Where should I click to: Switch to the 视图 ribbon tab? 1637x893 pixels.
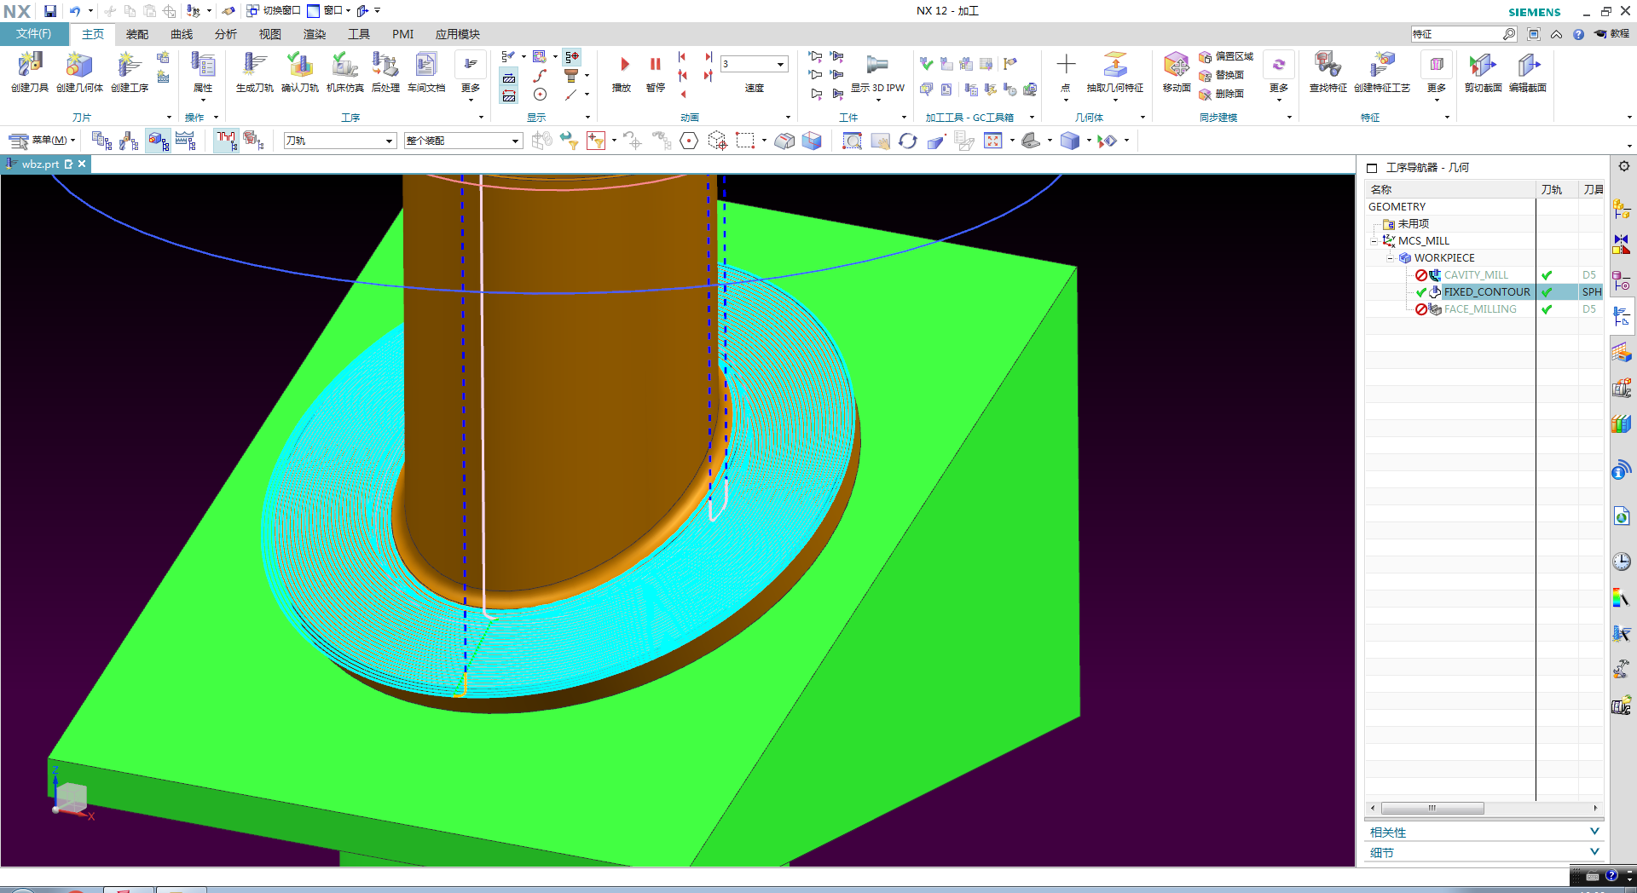point(270,34)
